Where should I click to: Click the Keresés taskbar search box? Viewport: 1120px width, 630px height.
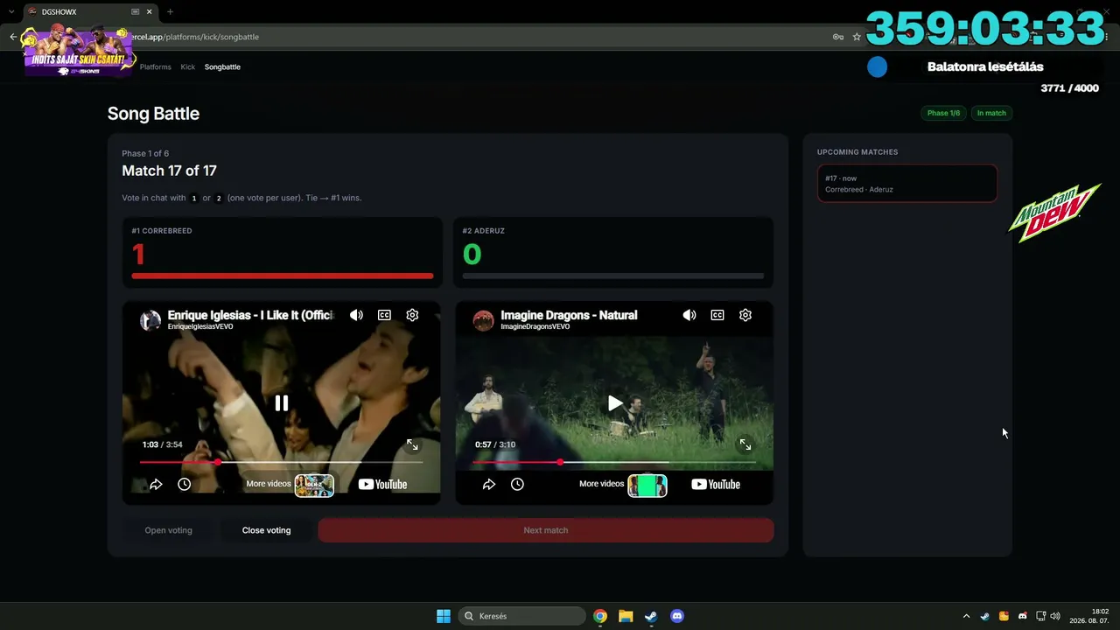point(522,616)
